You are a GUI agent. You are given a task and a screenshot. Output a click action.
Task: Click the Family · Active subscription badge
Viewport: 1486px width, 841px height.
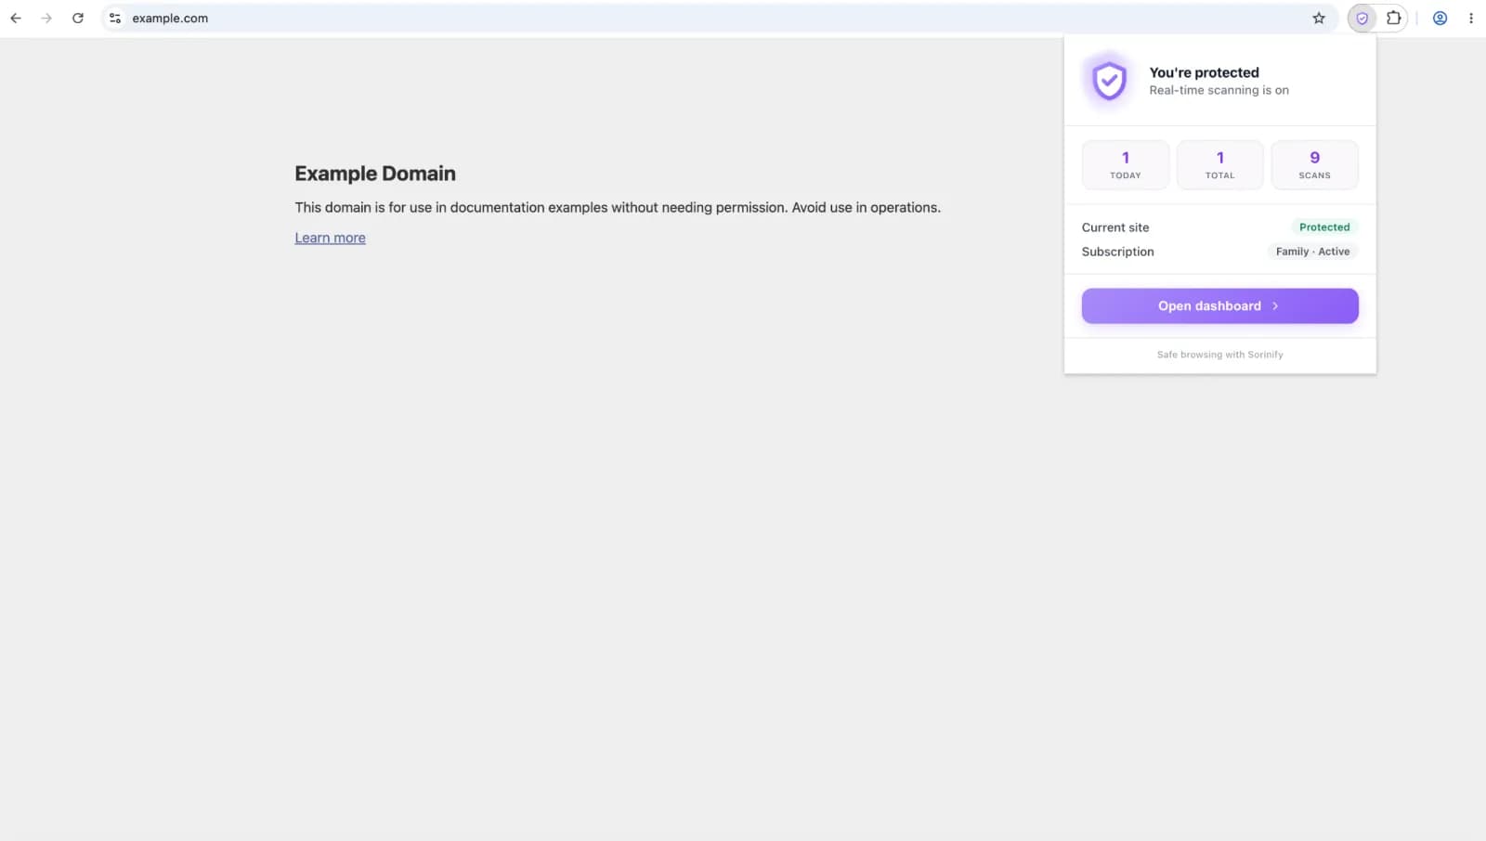pyautogui.click(x=1312, y=252)
